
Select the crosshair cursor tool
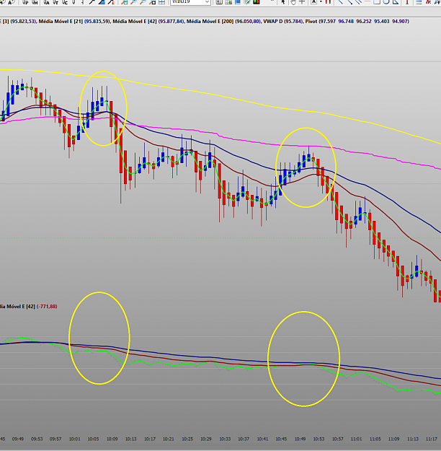tap(302, 1)
